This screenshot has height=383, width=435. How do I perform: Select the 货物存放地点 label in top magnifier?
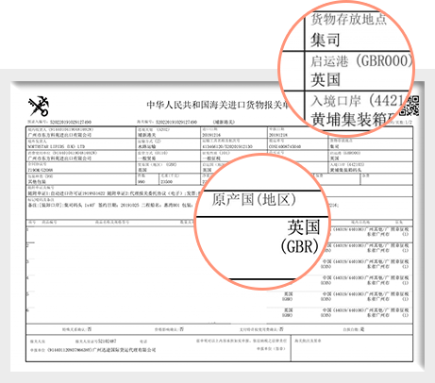pos(348,20)
